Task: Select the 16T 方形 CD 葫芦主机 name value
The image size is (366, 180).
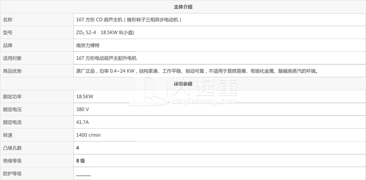Action: (x=129, y=20)
